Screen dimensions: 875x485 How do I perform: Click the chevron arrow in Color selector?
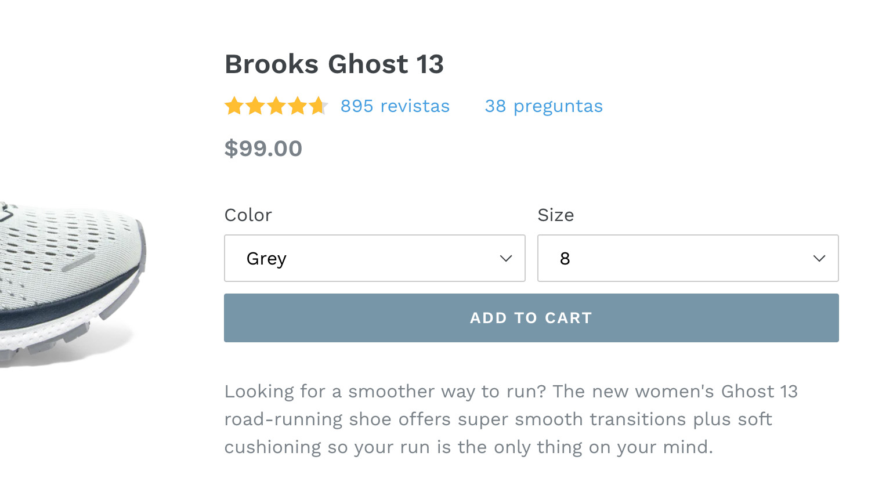506,259
